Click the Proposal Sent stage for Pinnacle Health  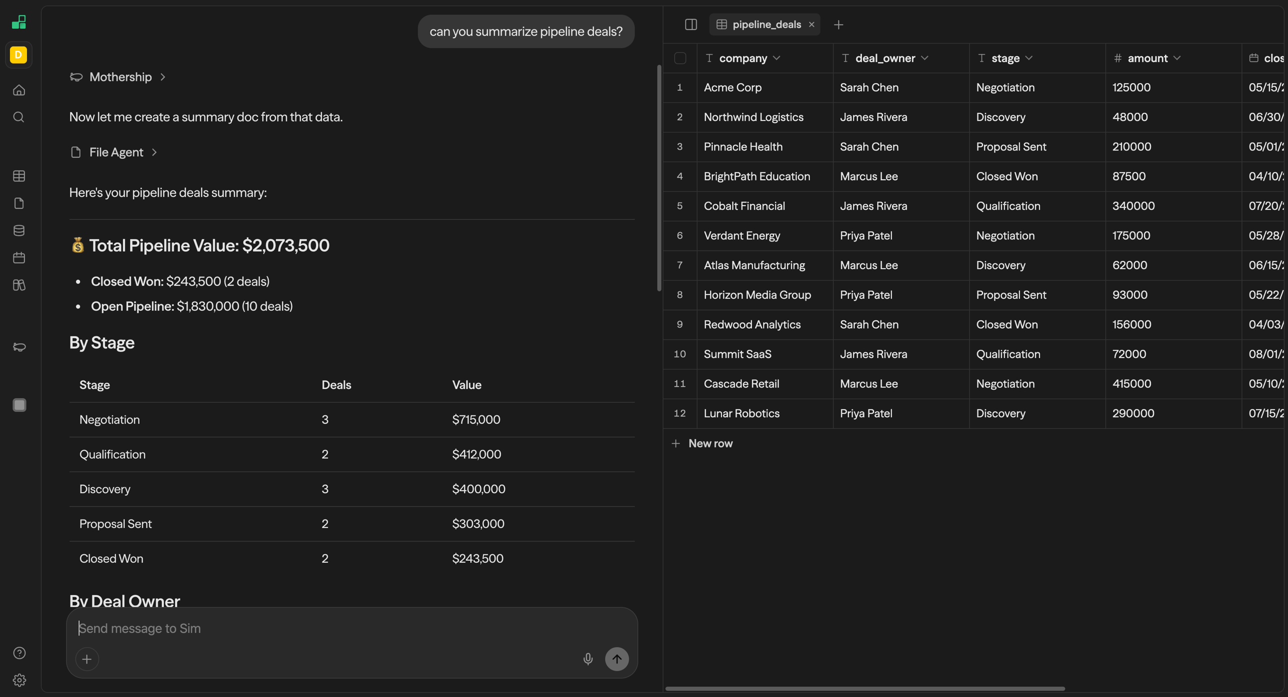click(1037, 147)
